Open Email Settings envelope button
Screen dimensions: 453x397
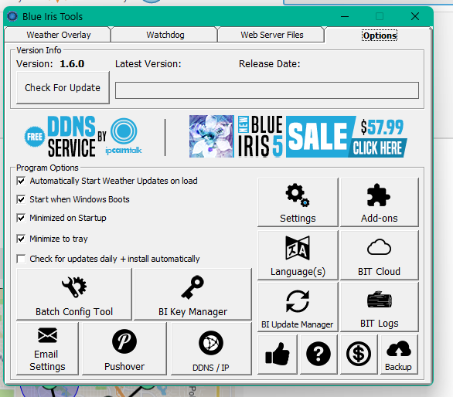tap(47, 349)
